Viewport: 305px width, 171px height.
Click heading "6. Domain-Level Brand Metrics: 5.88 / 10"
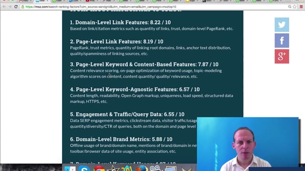tap(121, 139)
